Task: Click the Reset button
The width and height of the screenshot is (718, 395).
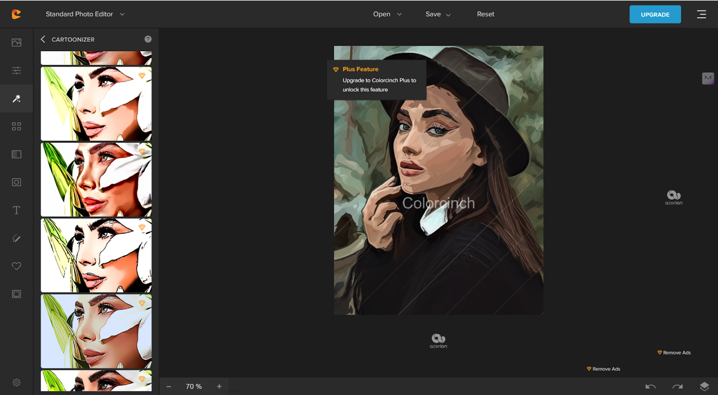Action: point(486,14)
